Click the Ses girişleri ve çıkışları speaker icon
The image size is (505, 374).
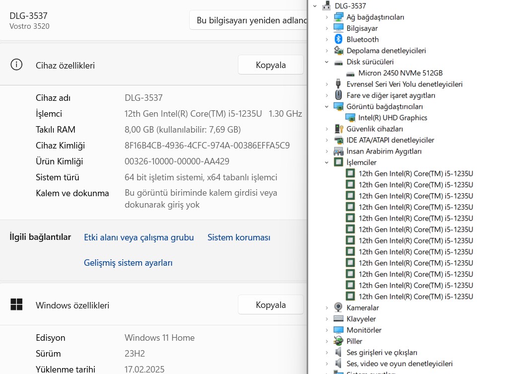tap(338, 352)
